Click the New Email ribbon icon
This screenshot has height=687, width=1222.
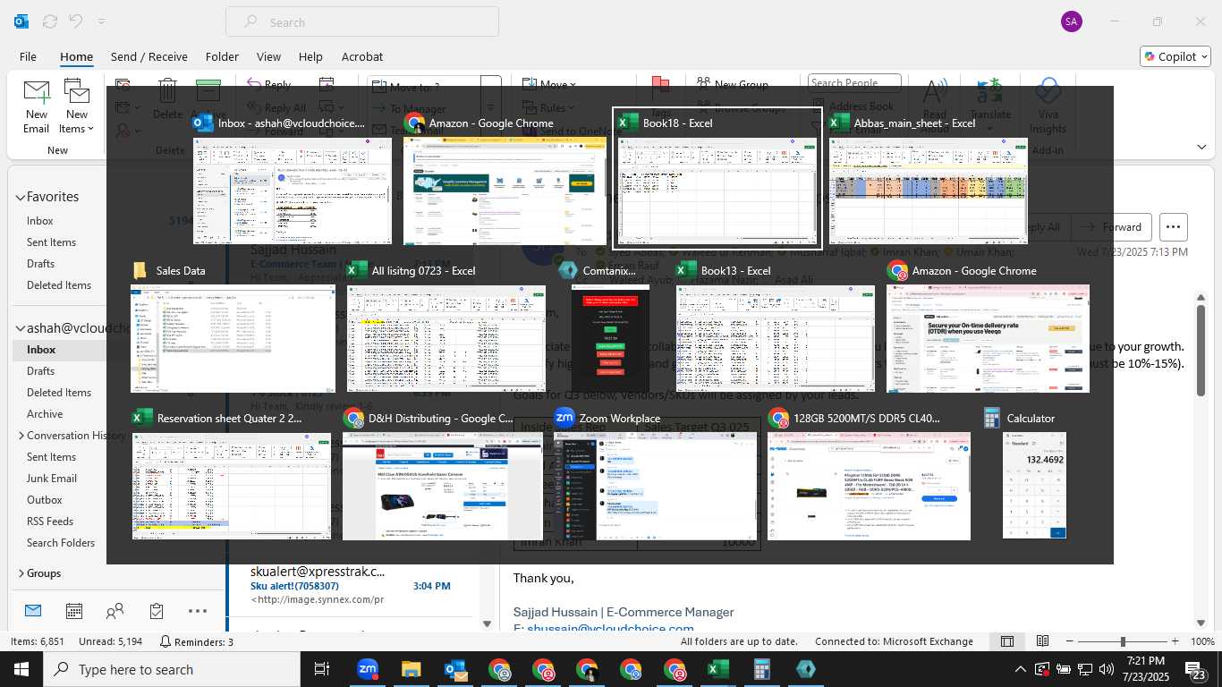click(36, 106)
